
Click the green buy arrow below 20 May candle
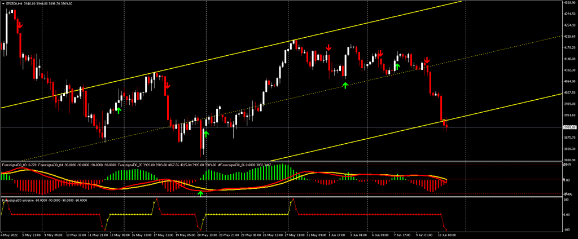pos(206,134)
